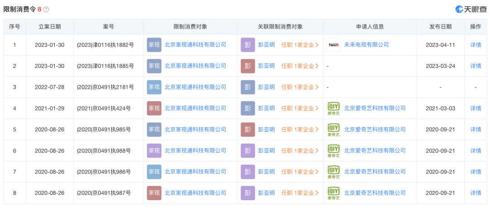Expand 任职 1家企业 in row 5
Image resolution: width=489 pixels, height=207 pixels.
(x=300, y=129)
